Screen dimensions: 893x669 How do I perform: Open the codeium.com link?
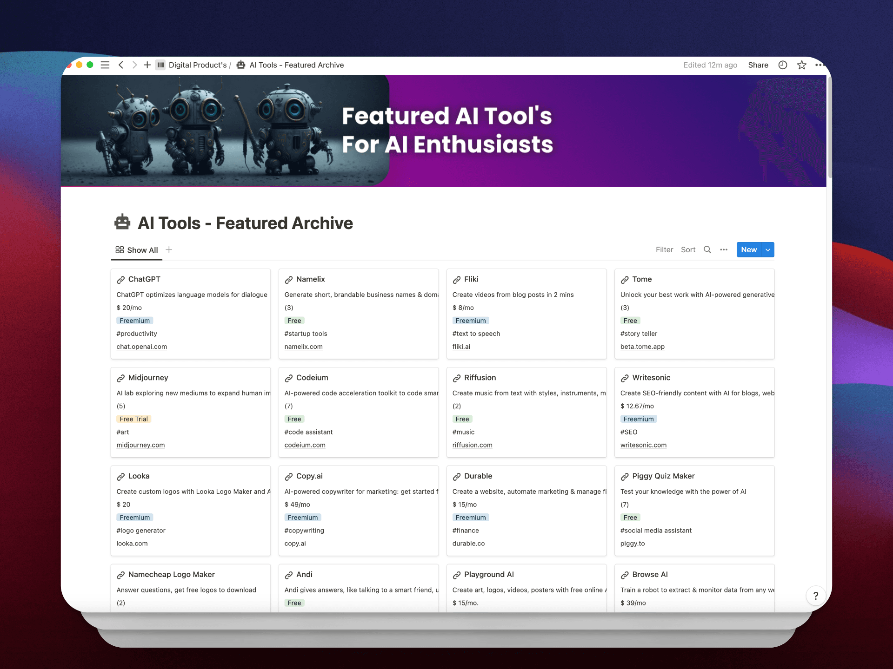tap(305, 445)
